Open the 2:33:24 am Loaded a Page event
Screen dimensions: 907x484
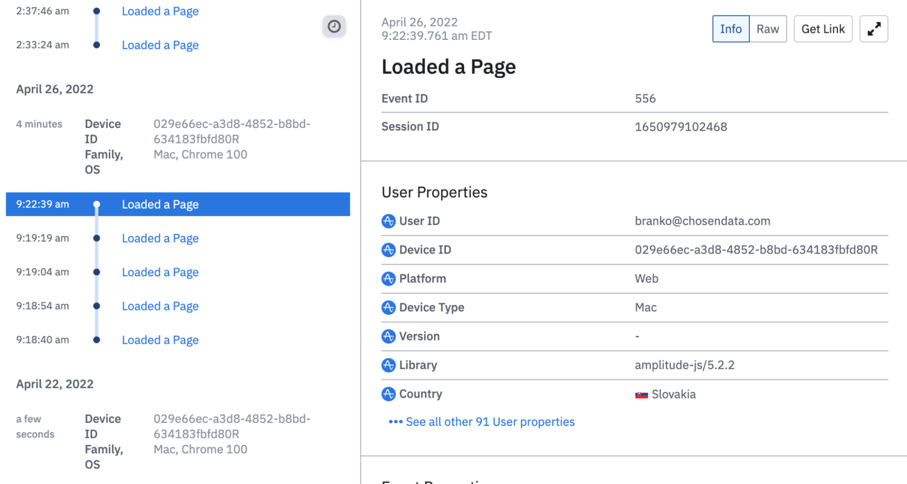coord(160,45)
